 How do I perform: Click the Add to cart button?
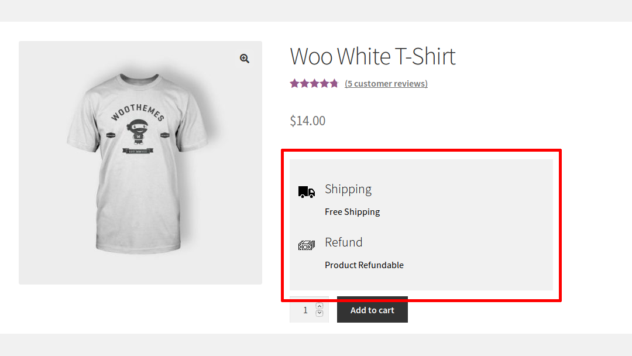coord(372,310)
